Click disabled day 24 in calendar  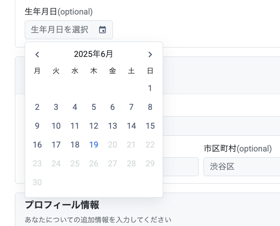(x=56, y=164)
